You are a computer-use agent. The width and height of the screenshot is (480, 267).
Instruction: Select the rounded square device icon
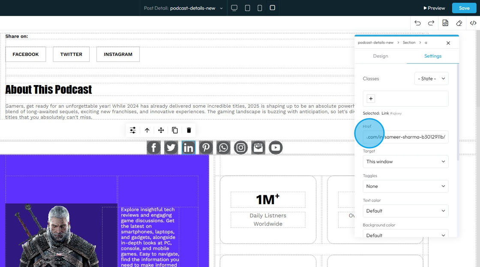[x=272, y=8]
